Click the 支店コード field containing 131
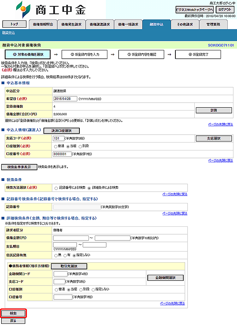 pos(58,138)
